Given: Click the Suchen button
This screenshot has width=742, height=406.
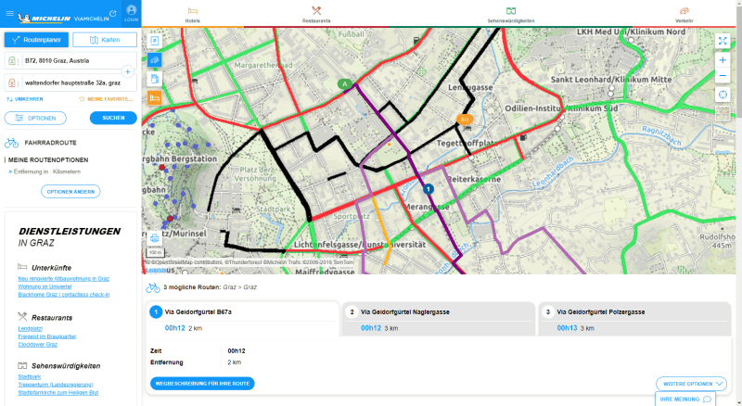Looking at the screenshot, I should click(113, 118).
